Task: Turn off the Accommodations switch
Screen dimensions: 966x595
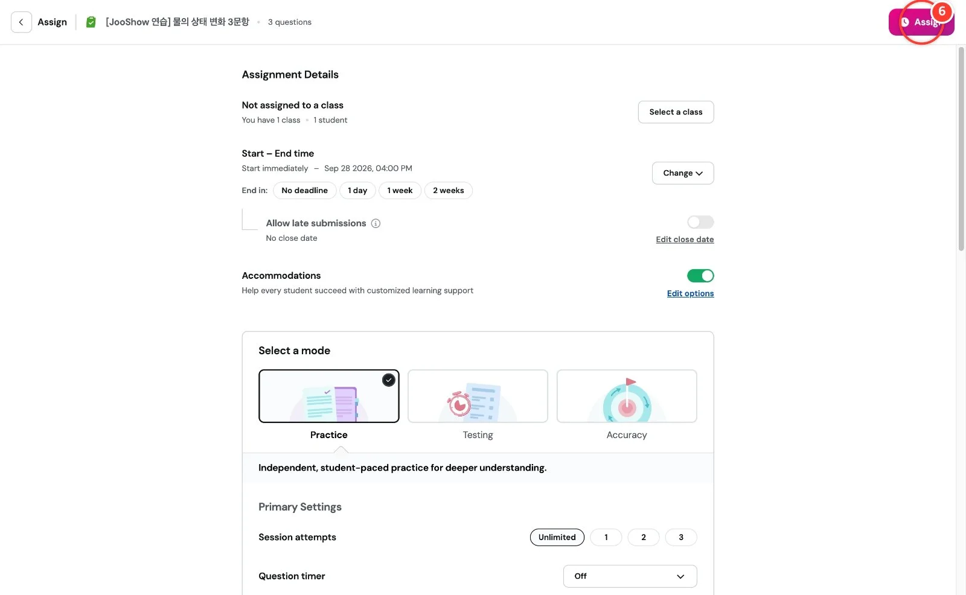Action: point(700,276)
